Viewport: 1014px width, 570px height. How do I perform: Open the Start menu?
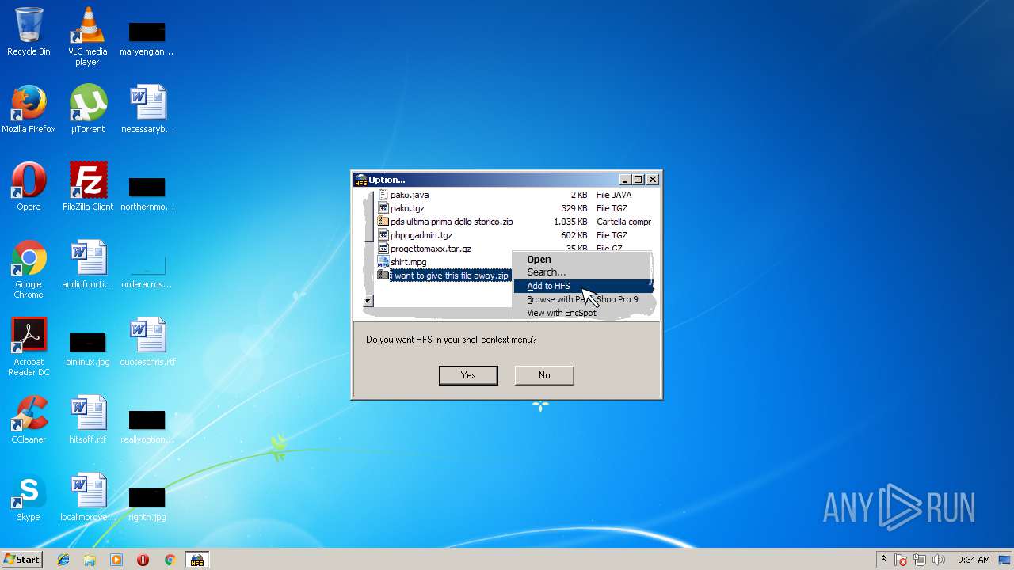point(21,560)
